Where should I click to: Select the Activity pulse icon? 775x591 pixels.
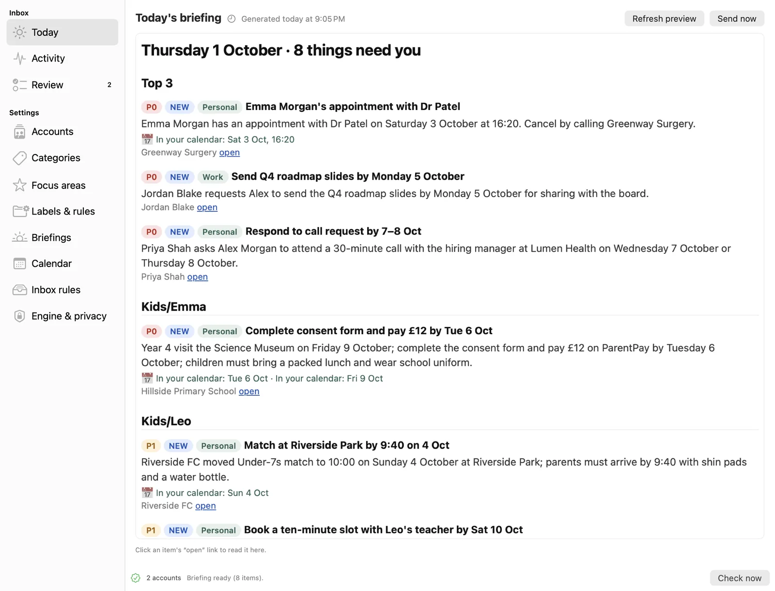19,59
